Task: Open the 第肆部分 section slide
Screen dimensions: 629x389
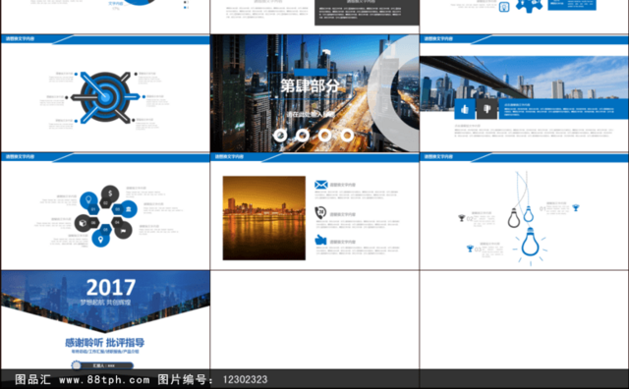Action: click(314, 93)
